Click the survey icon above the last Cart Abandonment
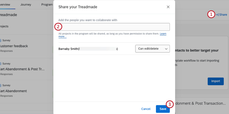The height and width of the screenshot is (114, 229). click(x=1, y=86)
